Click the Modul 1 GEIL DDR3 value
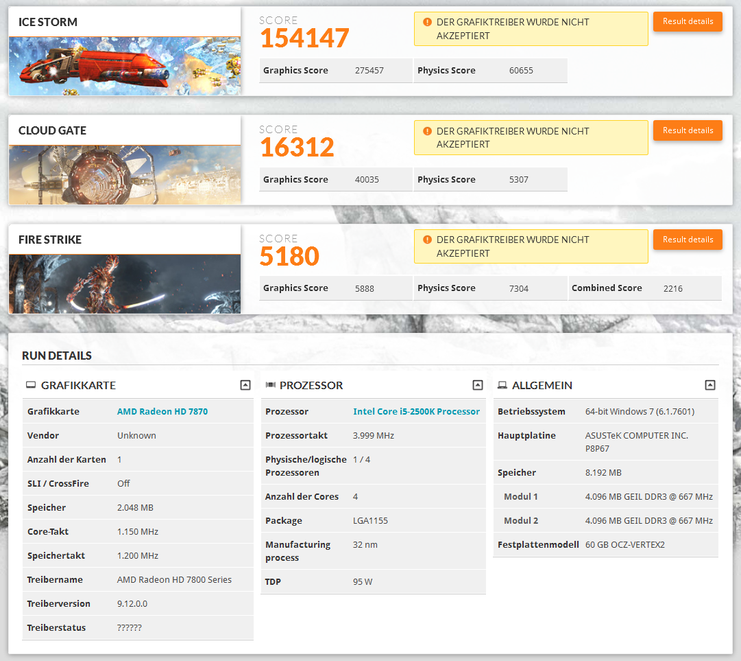Screen dimensions: 741x661 [649, 496]
